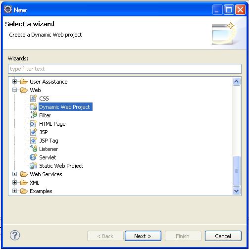This screenshot has height=250, width=249.
Task: Click the wizard list scroll-up arrow
Action: (x=237, y=81)
